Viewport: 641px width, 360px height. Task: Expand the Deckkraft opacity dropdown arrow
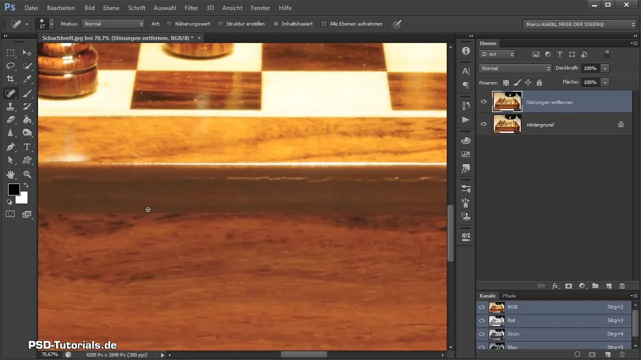point(605,68)
